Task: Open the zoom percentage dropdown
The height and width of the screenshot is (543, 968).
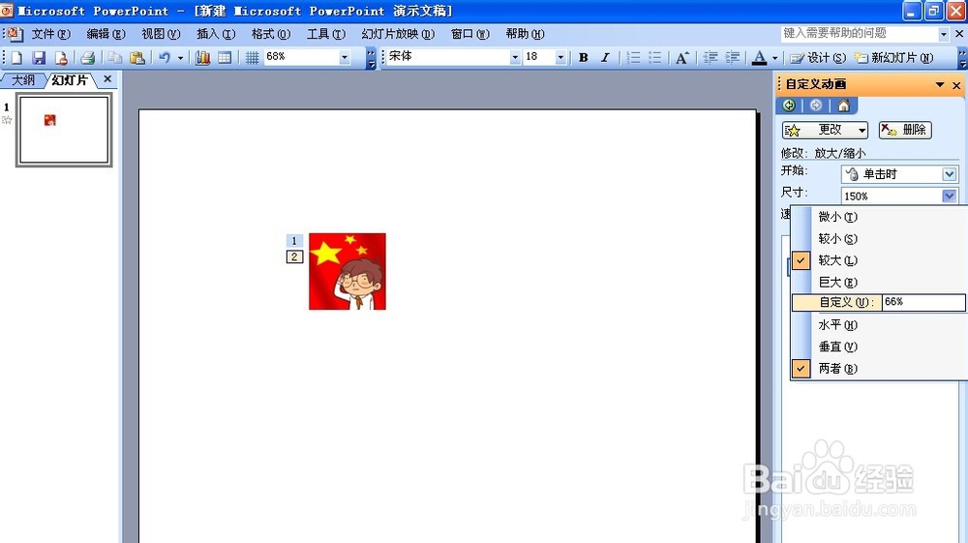Action: [x=345, y=57]
